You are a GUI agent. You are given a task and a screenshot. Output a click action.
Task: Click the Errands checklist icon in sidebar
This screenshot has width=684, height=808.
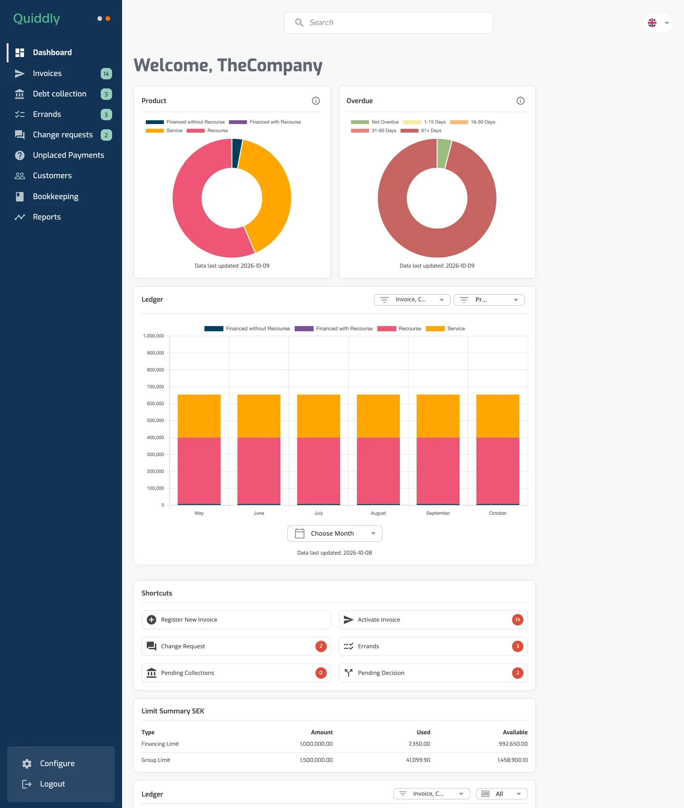[19, 114]
